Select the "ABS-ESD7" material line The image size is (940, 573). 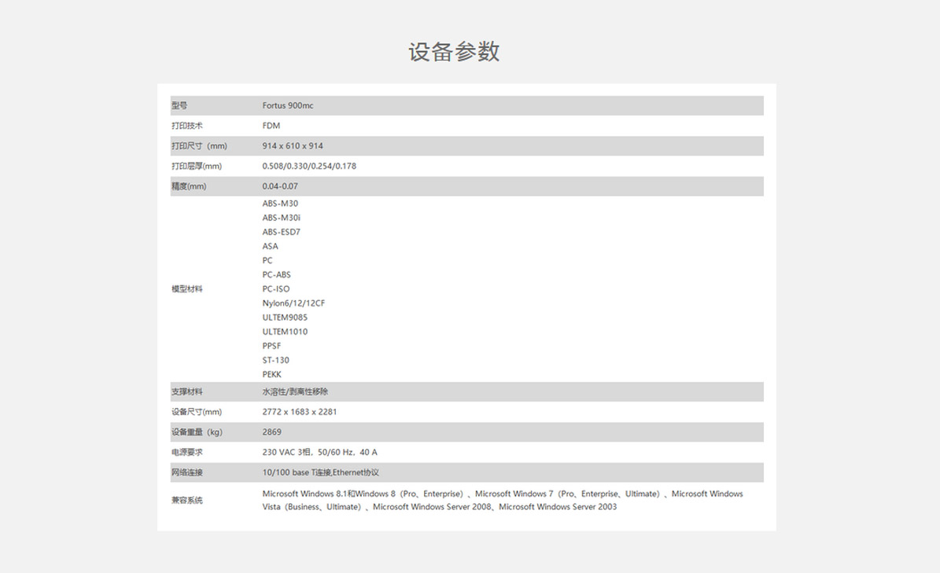281,233
